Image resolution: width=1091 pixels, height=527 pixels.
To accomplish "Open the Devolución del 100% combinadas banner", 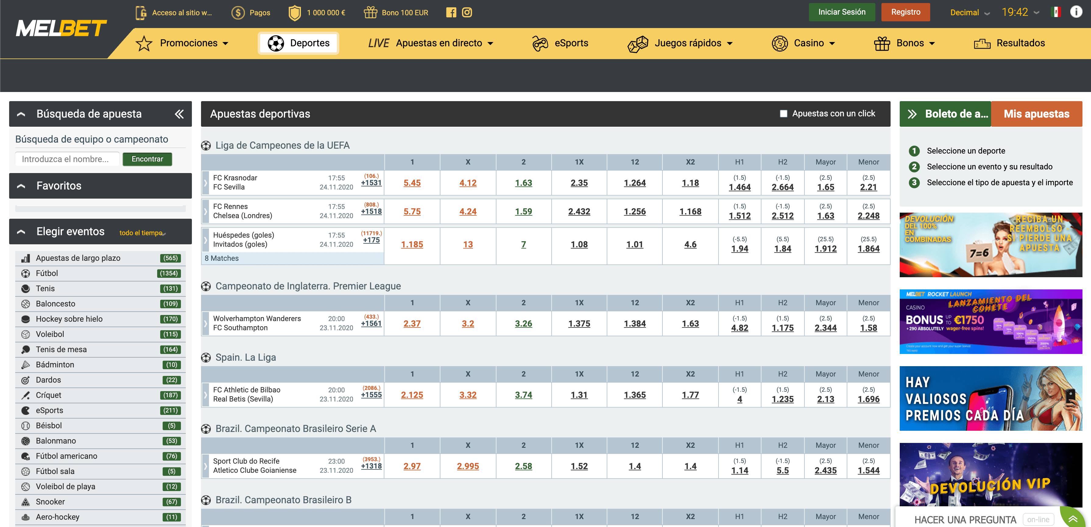I will [990, 245].
